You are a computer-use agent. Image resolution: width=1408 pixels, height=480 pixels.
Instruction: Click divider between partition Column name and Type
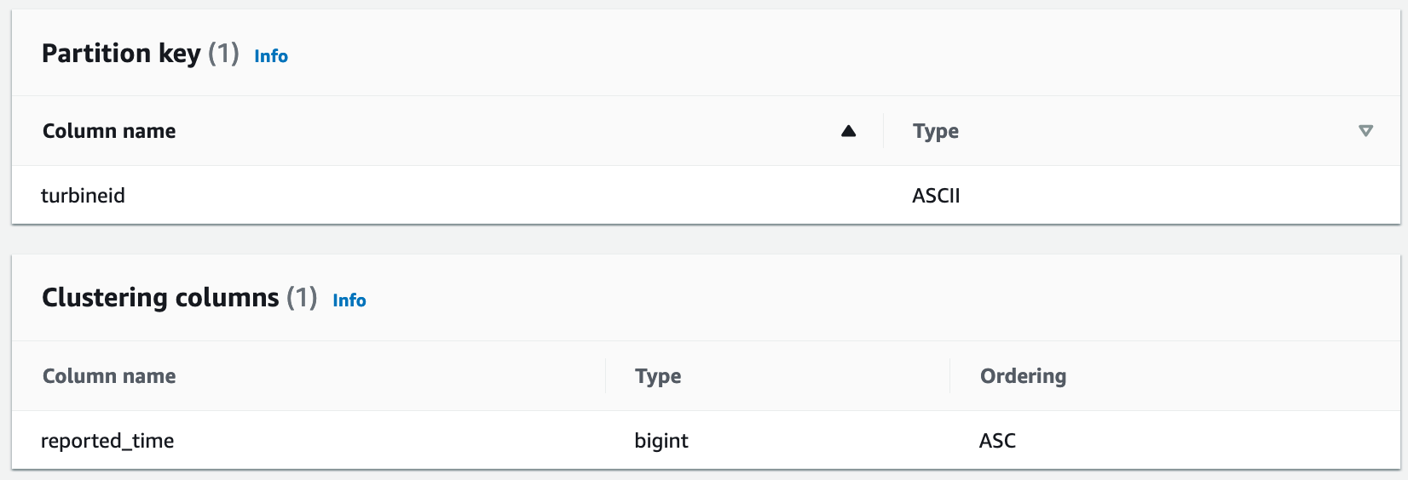884,131
